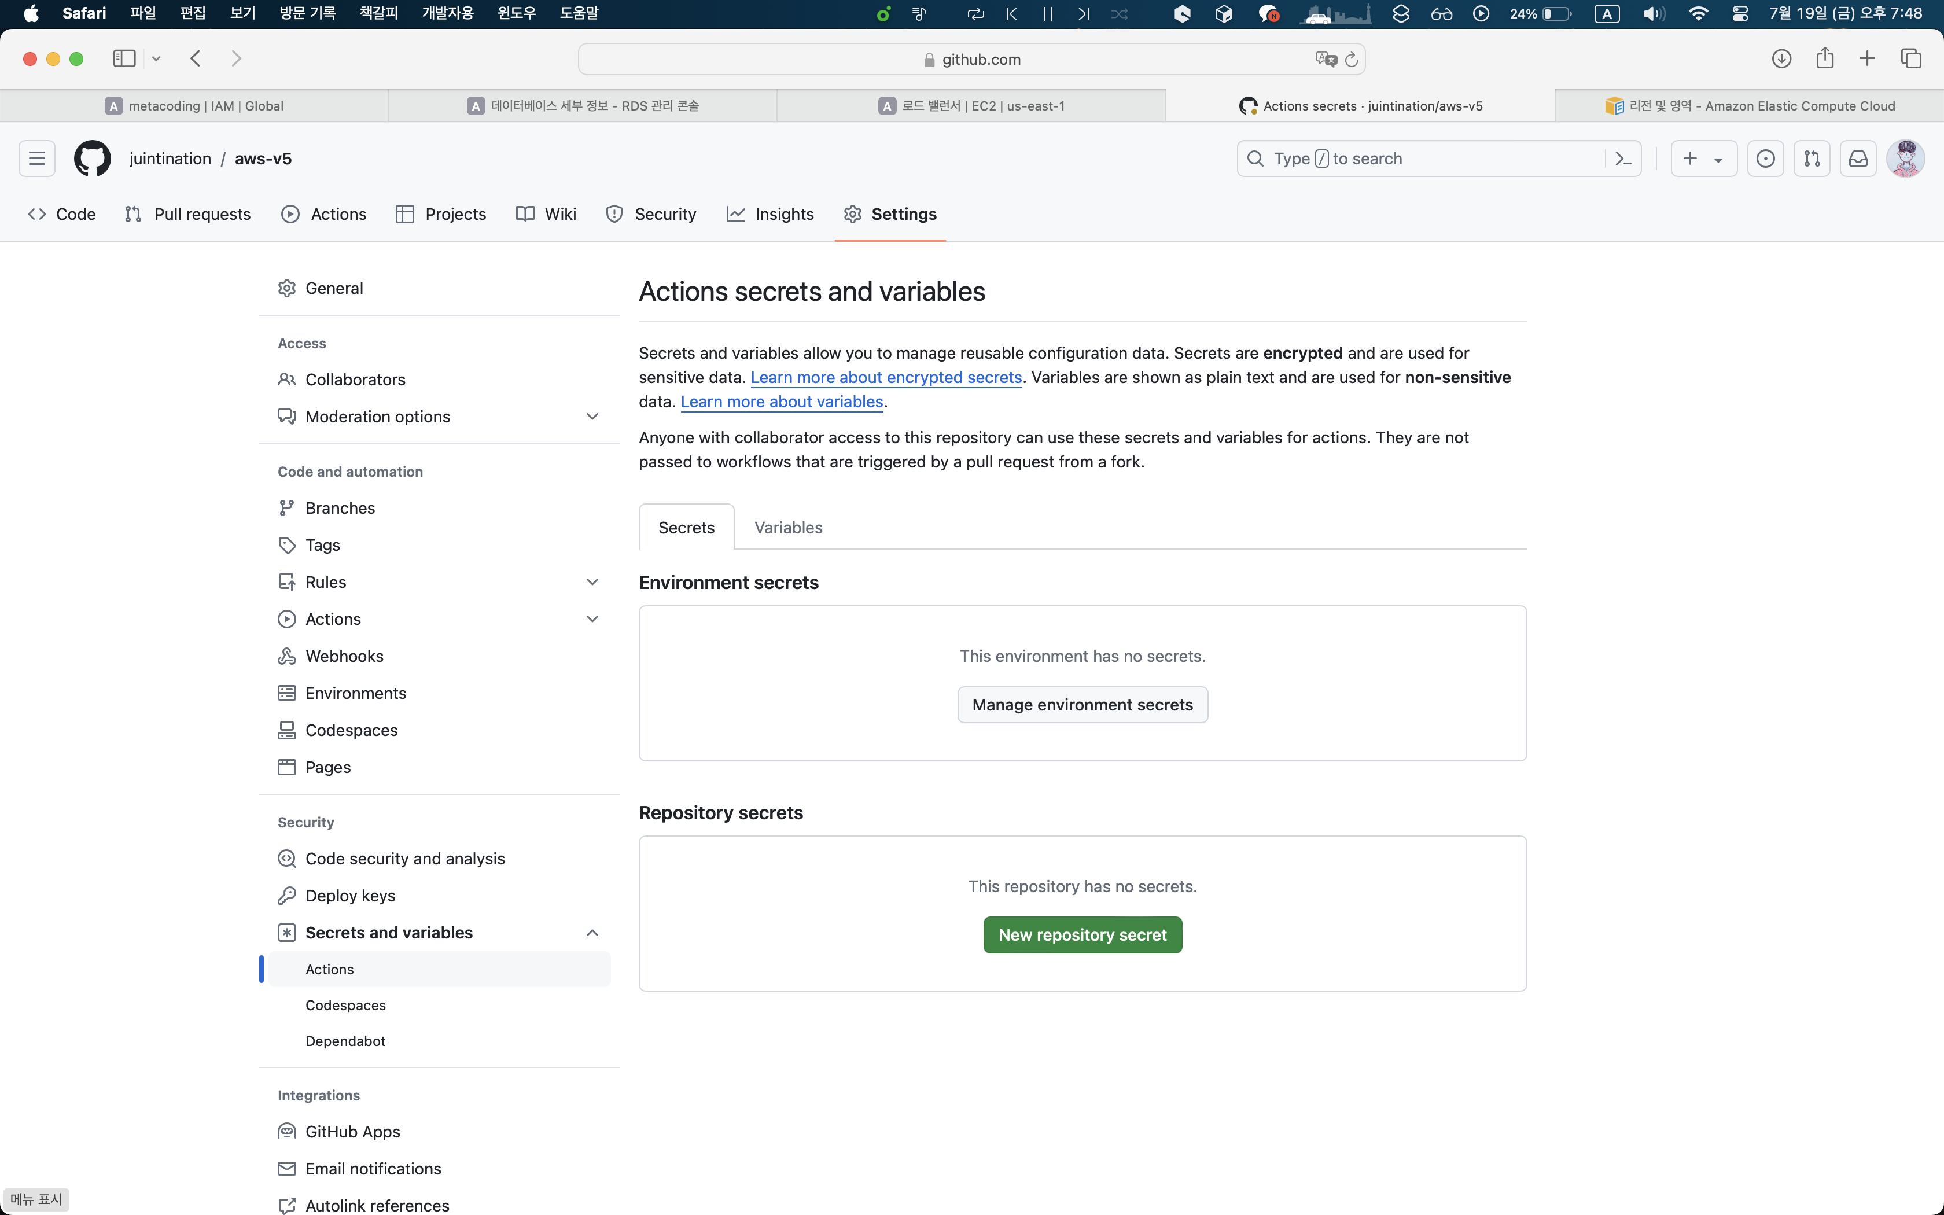
Task: Expand the Rules sidebar section
Action: click(x=592, y=582)
